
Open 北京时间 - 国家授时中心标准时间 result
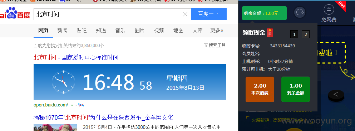(x=76, y=57)
